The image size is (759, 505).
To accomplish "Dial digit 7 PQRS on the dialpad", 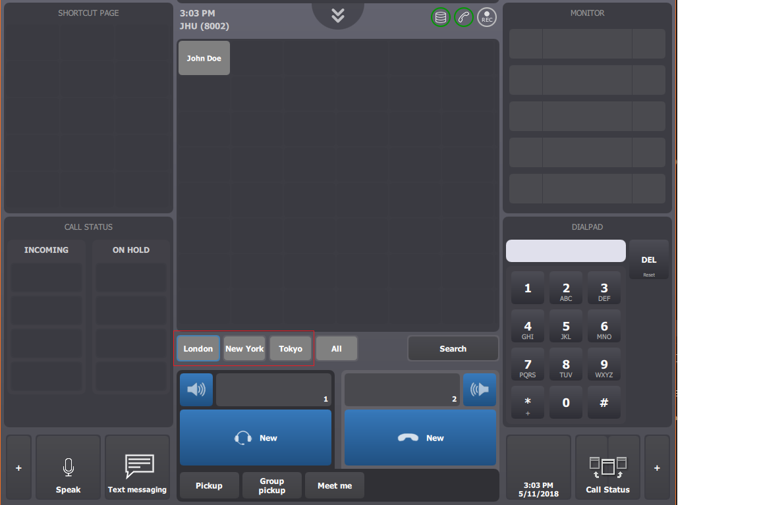I will [x=528, y=364].
